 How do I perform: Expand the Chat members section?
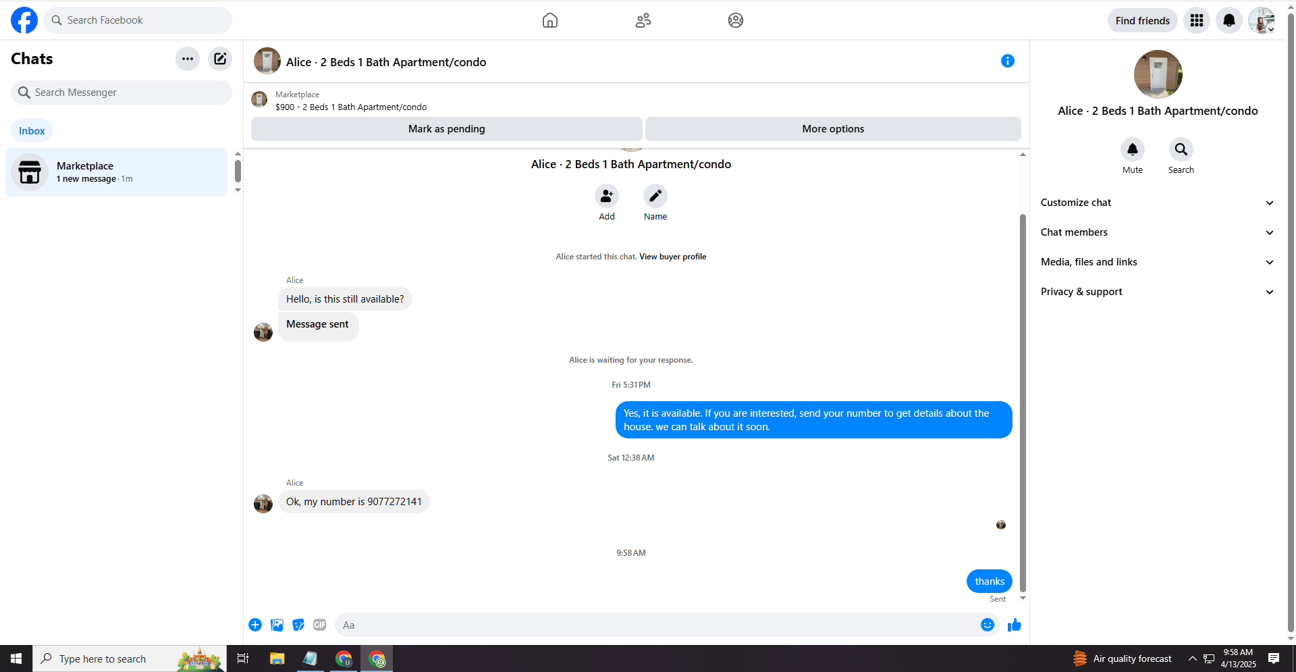pyautogui.click(x=1158, y=232)
